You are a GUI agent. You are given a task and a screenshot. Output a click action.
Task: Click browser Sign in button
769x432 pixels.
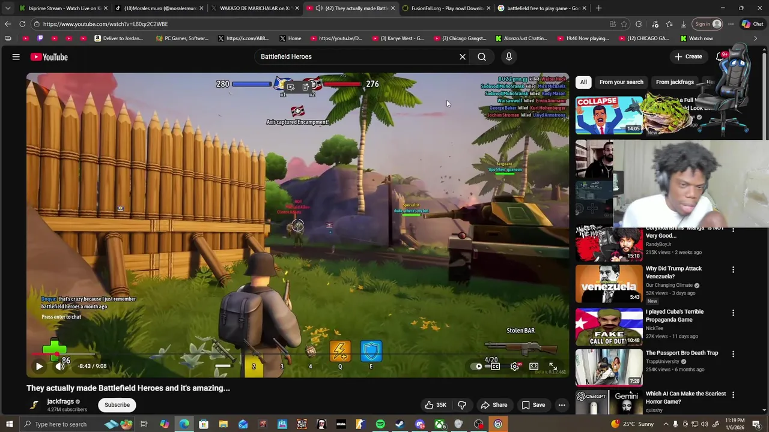708,24
